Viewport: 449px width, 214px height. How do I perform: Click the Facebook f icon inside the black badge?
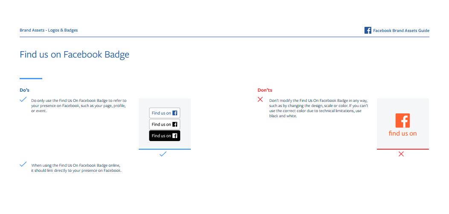click(175, 136)
